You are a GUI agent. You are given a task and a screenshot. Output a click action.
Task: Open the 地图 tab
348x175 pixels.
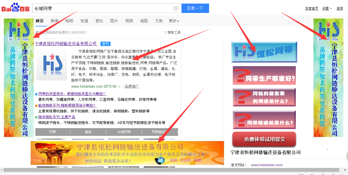coord(144,21)
